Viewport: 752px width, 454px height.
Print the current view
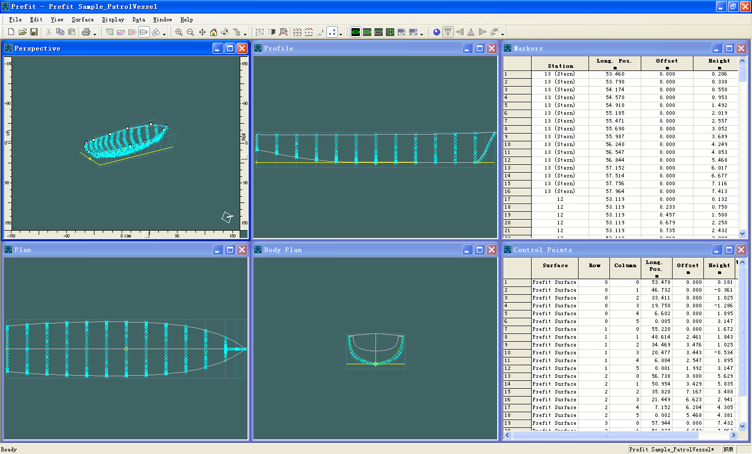(x=86, y=32)
